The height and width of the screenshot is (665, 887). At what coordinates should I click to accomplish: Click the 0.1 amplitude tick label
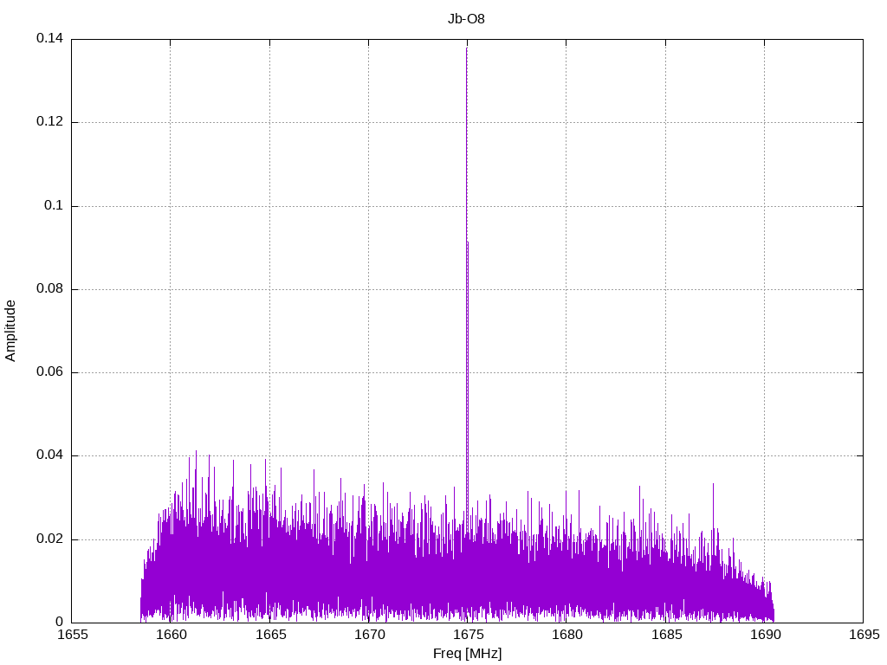pyautogui.click(x=53, y=206)
